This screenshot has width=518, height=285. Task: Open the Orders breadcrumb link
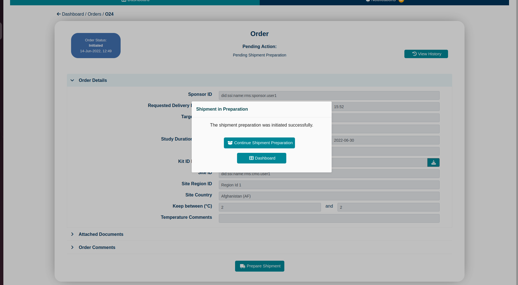point(94,14)
